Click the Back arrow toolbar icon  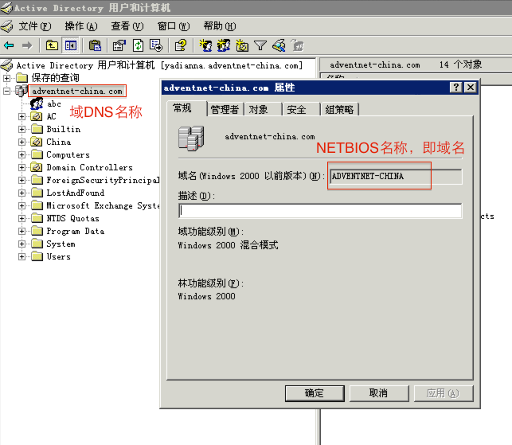[x=9, y=45]
